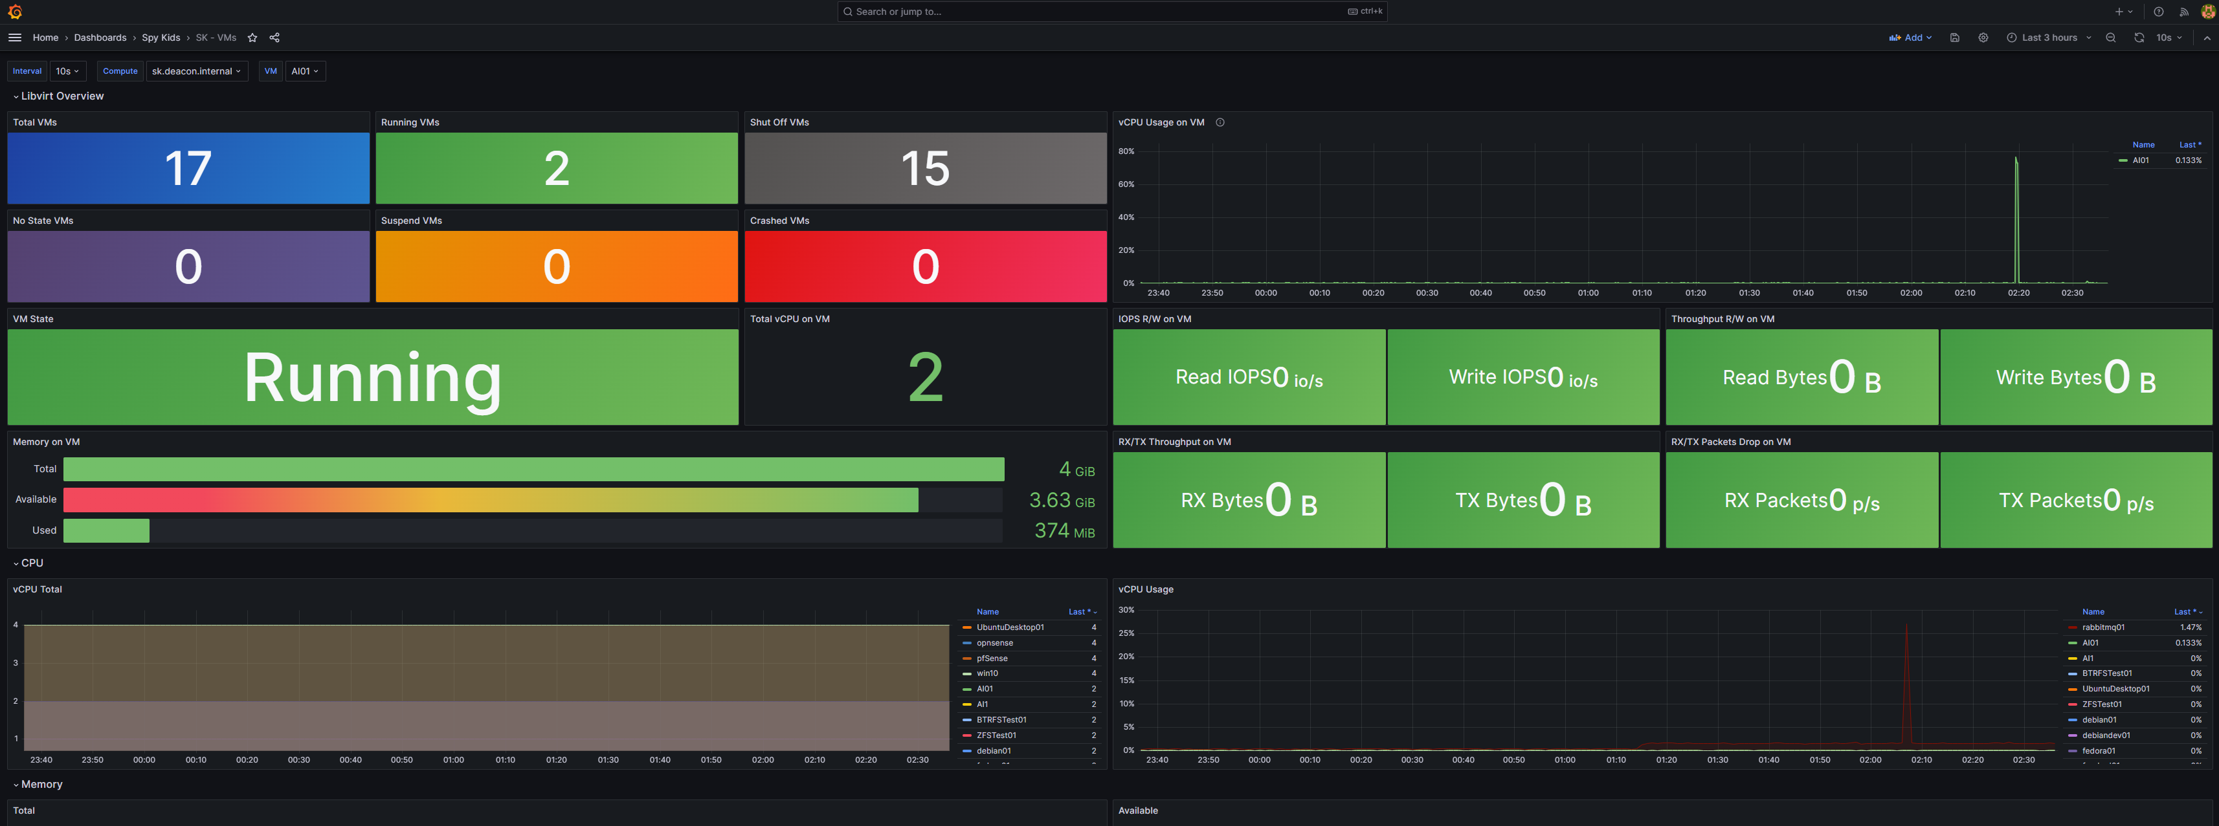Sort vCPU Total legend by Last * header
Screen dimensions: 2219x826
1082,612
